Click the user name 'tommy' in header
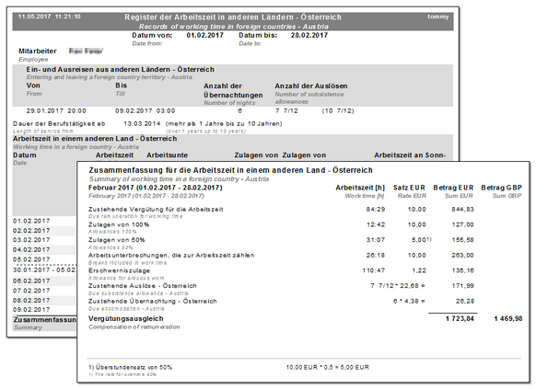The width and height of the screenshot is (536, 389). (x=437, y=17)
